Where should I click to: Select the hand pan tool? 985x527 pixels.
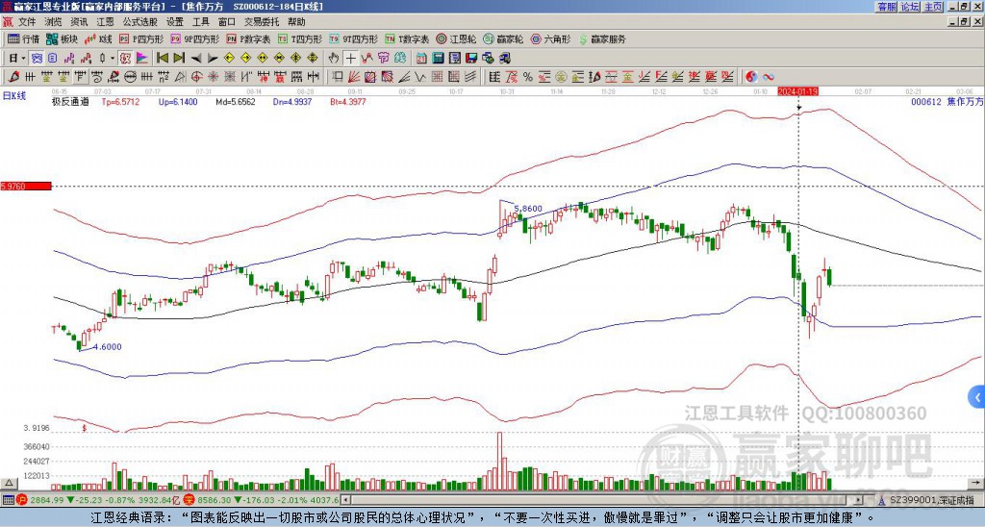tap(334, 58)
